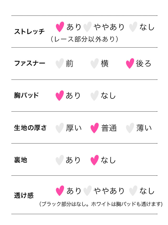The width and height of the screenshot is (168, 225).
Task: Click the gray heart for 裏地 あり
Action: (60, 160)
